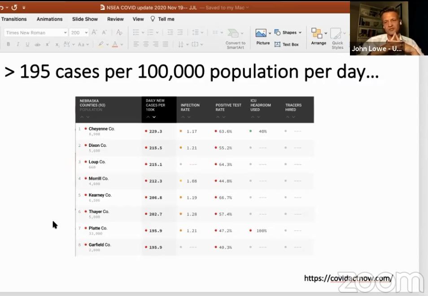The image size is (428, 296).
Task: Open the Slide Show tab
Action: (x=85, y=19)
